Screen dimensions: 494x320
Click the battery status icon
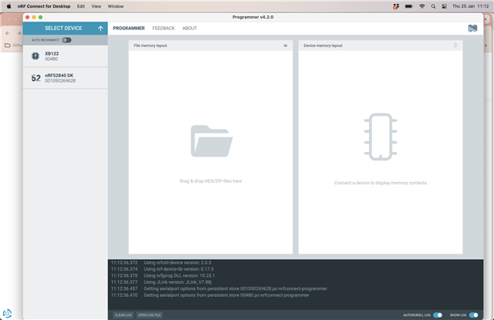coord(408,6)
